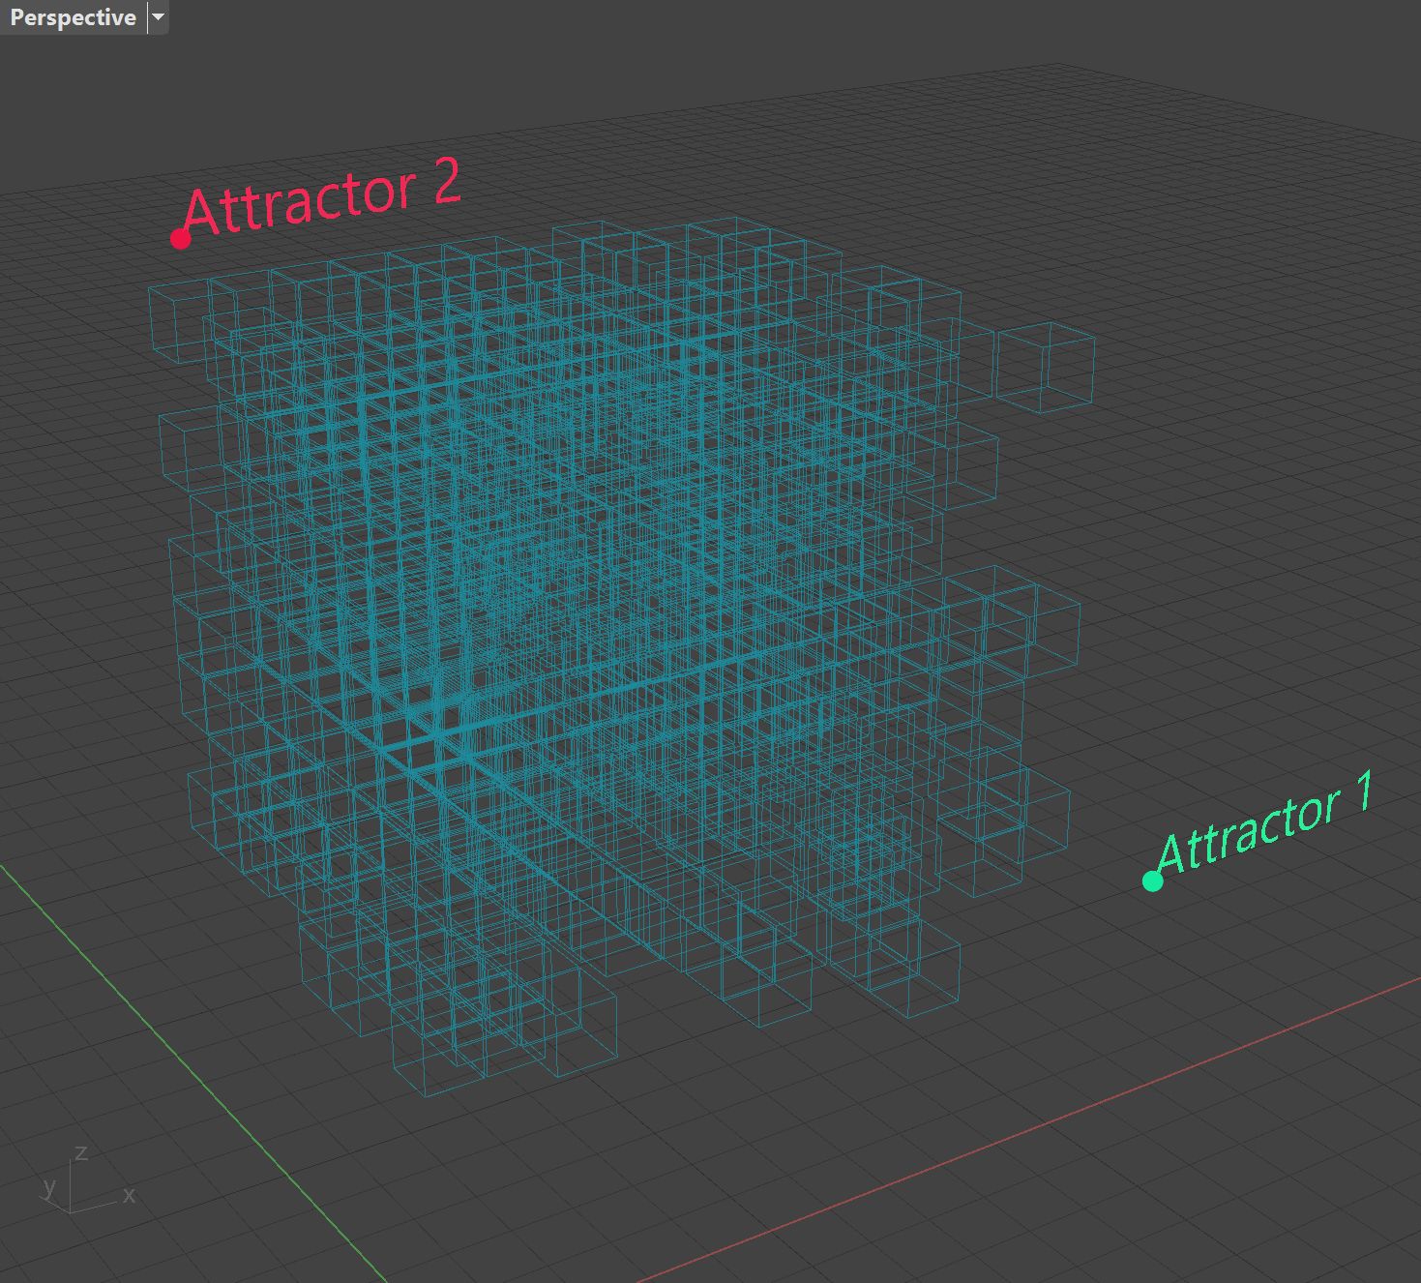
Task: Open the Perspective viewport dropdown arrow
Action: pyautogui.click(x=159, y=17)
